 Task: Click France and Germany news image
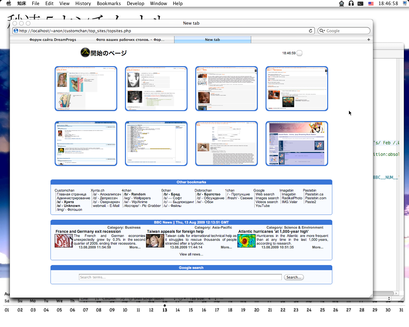point(64,241)
